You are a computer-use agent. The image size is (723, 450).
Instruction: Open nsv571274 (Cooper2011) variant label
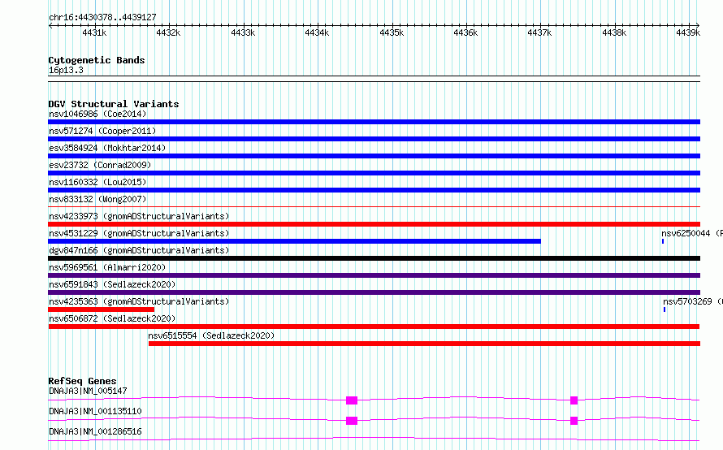pyautogui.click(x=102, y=131)
